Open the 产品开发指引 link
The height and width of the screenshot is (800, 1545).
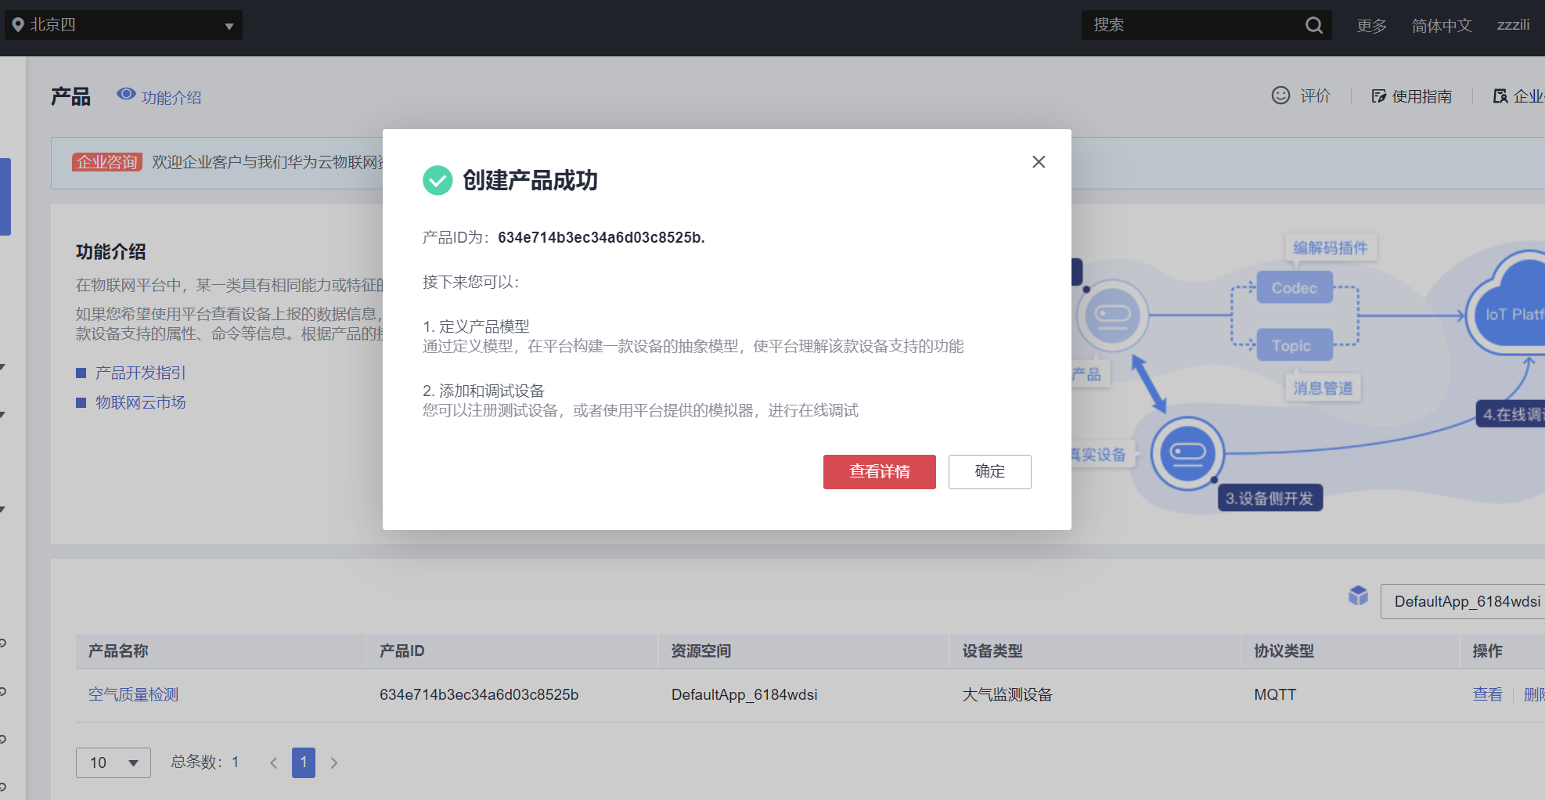click(x=140, y=373)
